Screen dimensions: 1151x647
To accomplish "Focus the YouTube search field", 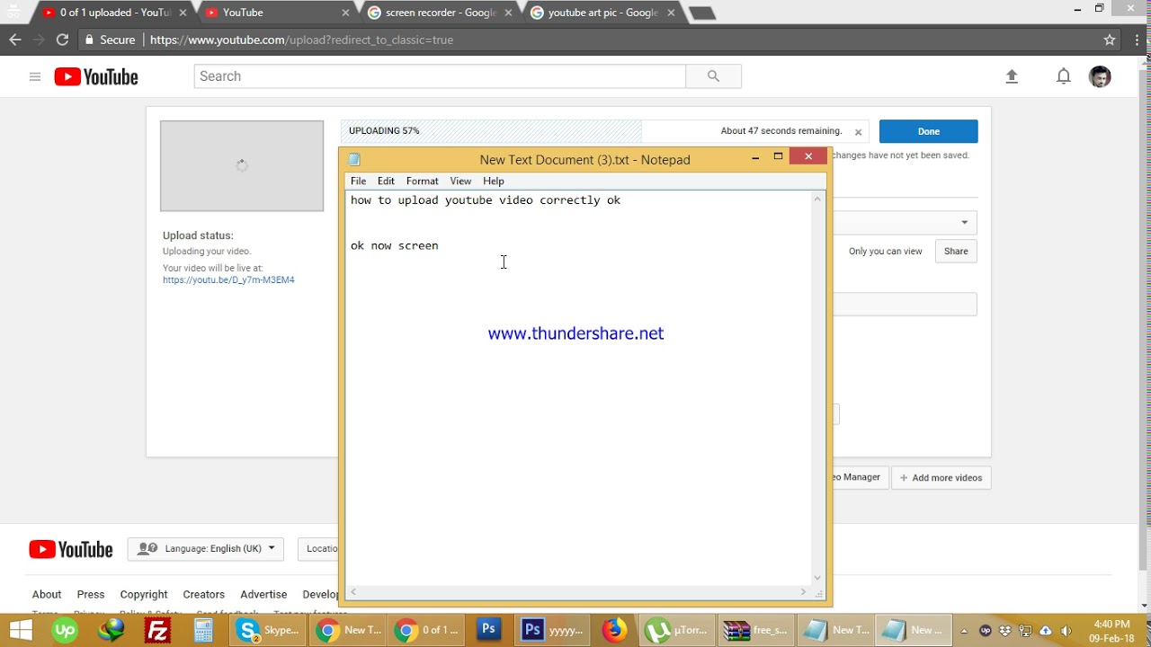I will tap(440, 76).
